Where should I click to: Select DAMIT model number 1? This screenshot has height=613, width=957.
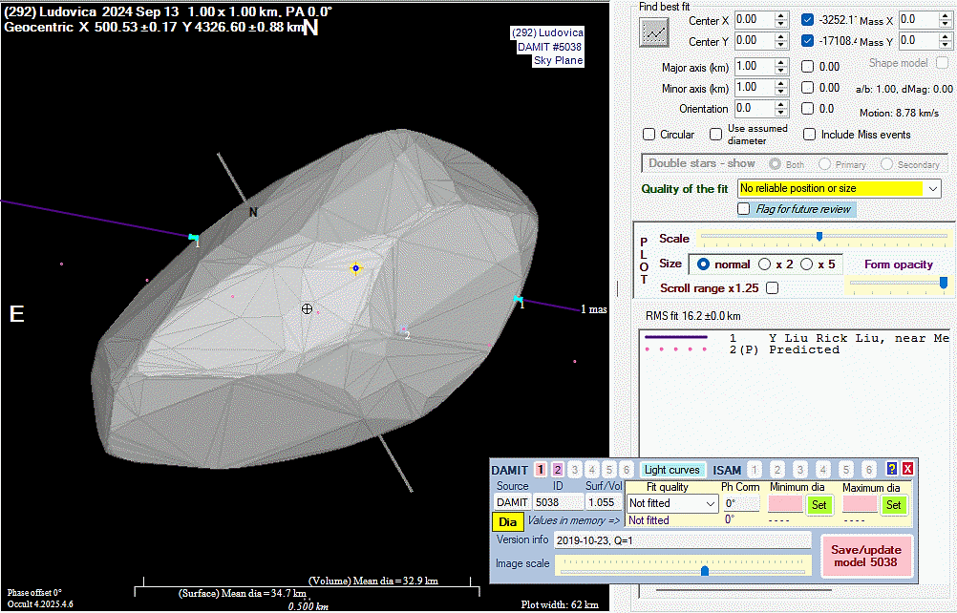[541, 470]
